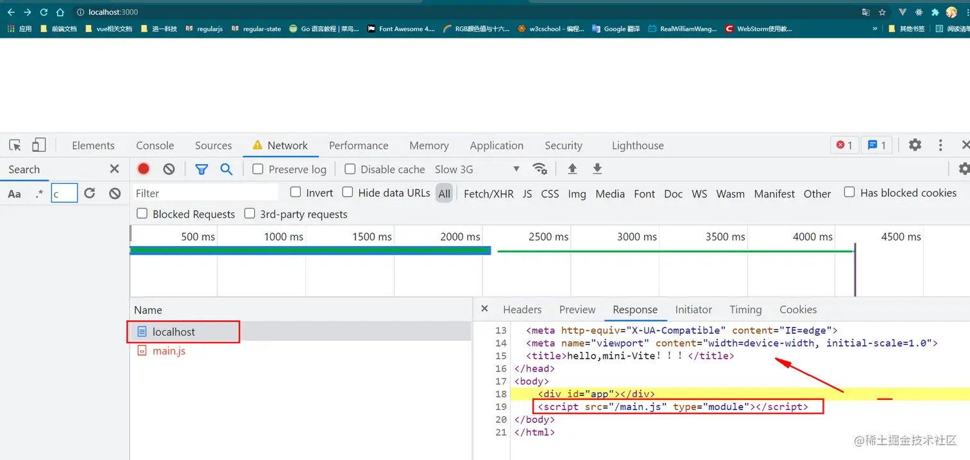Filter requests by CSS type
This screenshot has width=970, height=460.
point(550,193)
